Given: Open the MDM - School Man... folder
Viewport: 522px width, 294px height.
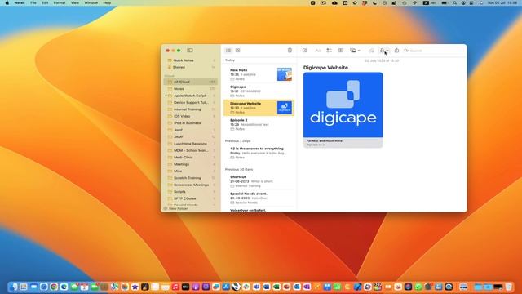Looking at the screenshot, I should tap(191, 150).
